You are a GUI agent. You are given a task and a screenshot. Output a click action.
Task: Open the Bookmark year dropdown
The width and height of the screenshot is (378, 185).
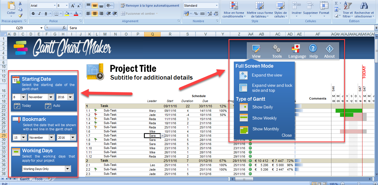tap(73, 137)
